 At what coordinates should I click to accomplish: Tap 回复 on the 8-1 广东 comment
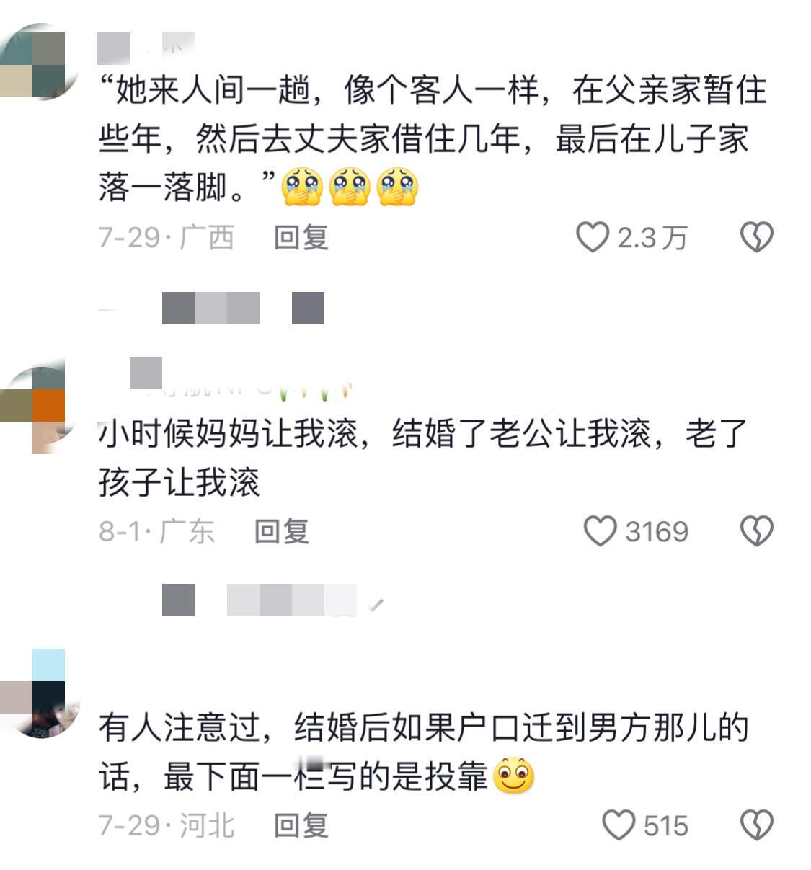coord(282,531)
